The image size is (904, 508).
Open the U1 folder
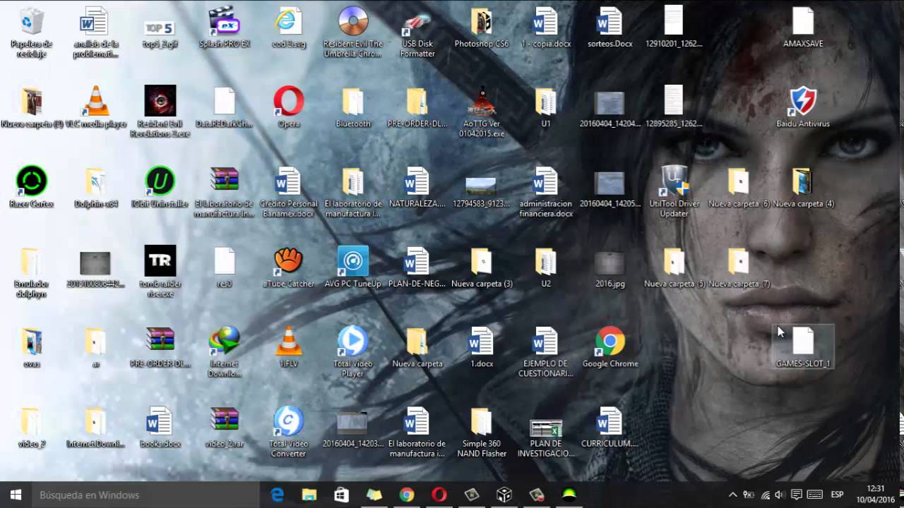point(546,108)
